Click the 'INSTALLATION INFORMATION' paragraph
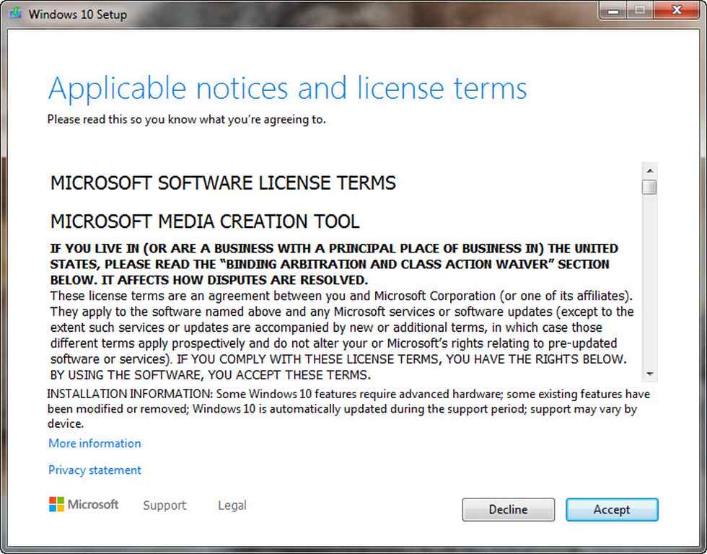 (348, 409)
